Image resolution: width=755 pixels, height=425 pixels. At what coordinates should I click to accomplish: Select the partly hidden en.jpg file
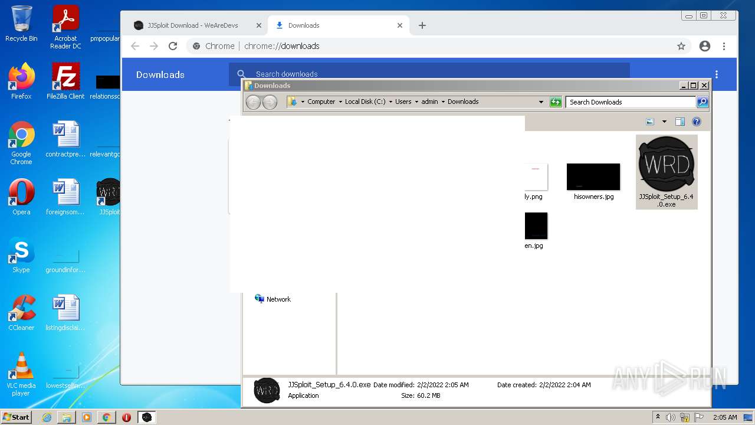coord(536,231)
